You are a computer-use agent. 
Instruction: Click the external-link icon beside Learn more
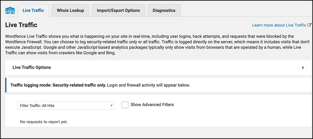coord(309,25)
